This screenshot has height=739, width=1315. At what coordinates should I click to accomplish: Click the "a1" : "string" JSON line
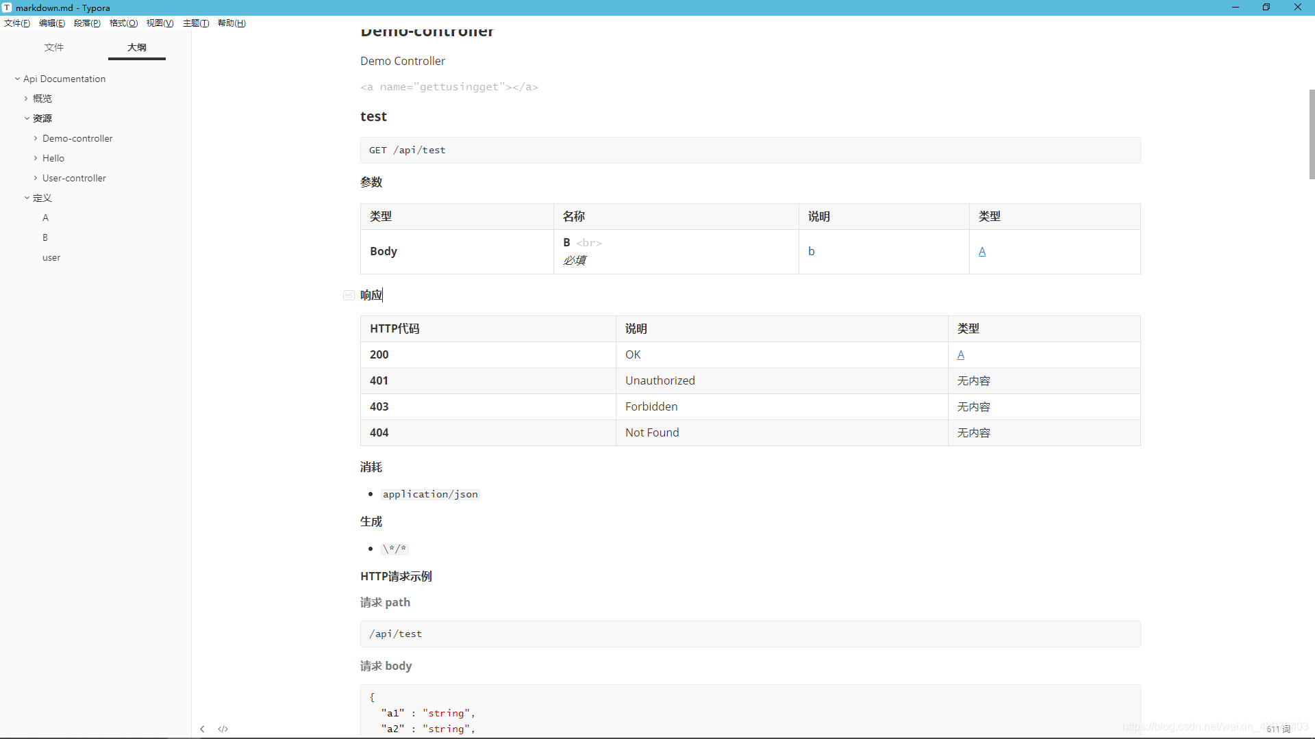[x=428, y=713]
